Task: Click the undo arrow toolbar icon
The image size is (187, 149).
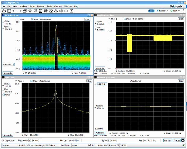Action: 14,11
